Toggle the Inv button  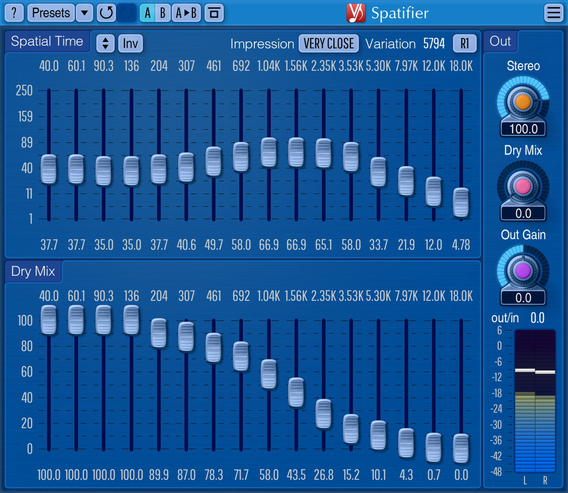[x=130, y=44]
